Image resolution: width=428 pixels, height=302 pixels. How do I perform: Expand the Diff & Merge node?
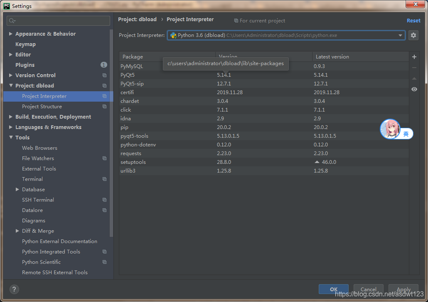(17, 231)
